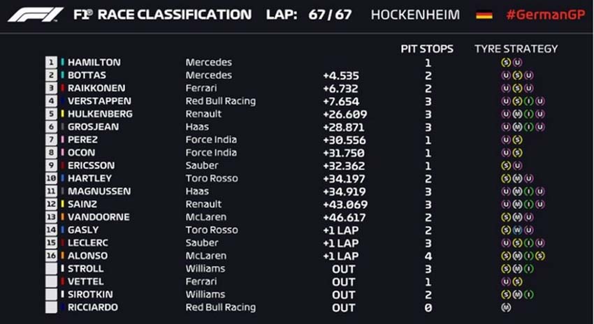Click the white medium tyre in Hartley's row
The width and height of the screenshot is (594, 324).
point(516,178)
